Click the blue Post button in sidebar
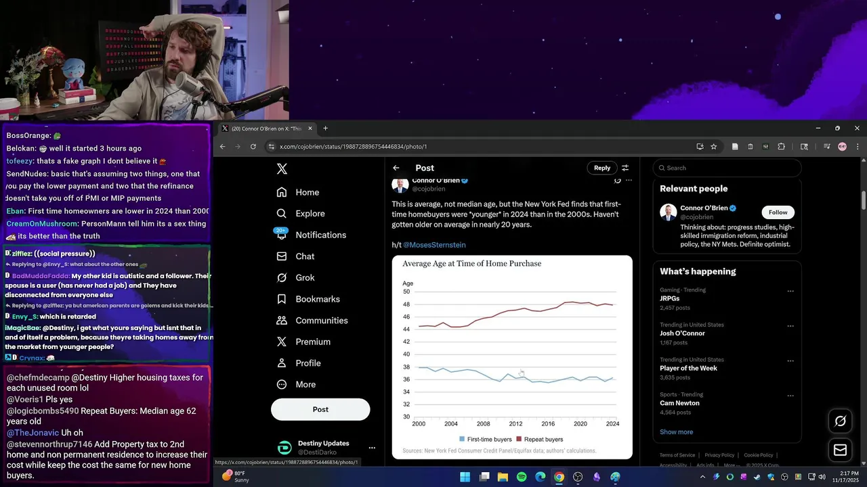Viewport: 867px width, 487px height. tap(320, 409)
